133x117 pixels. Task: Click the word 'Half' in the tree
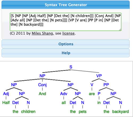6,102
